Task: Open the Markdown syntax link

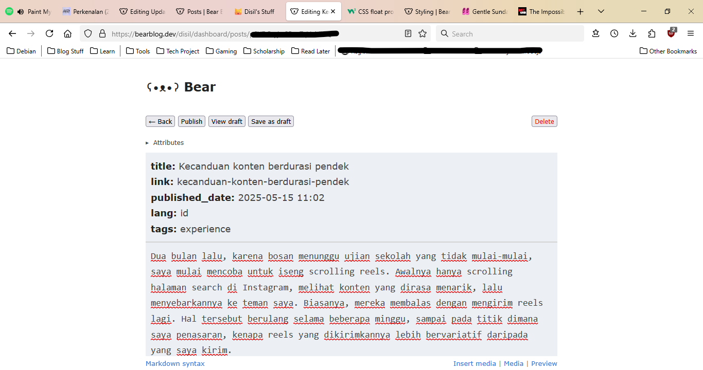Action: click(175, 363)
